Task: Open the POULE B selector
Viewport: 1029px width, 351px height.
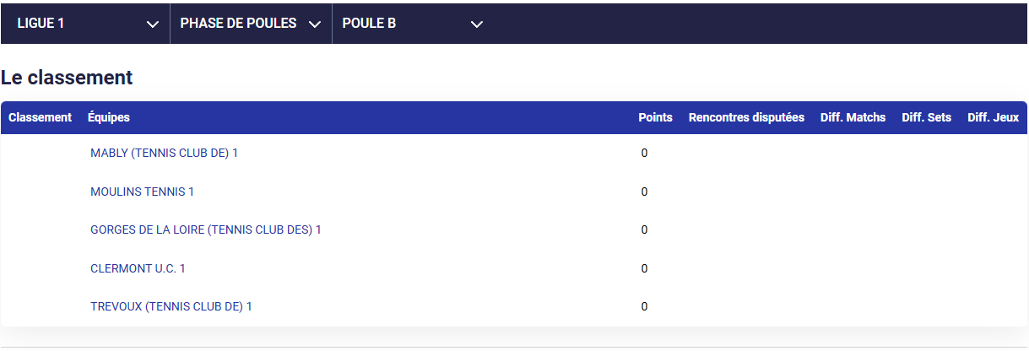Action: point(412,24)
